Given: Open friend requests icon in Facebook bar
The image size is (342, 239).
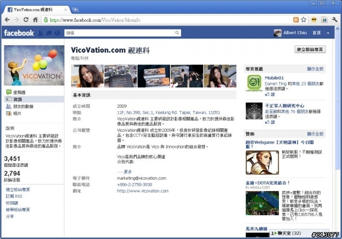Looking at the screenshot, I should [x=41, y=33].
